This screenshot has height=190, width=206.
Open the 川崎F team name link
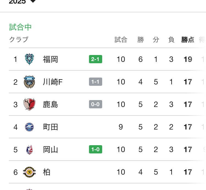53,82
